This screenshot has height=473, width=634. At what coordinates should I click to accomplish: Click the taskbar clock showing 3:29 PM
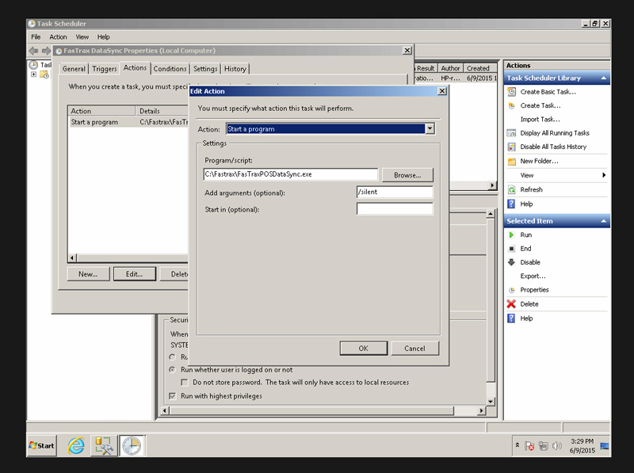pos(582,446)
